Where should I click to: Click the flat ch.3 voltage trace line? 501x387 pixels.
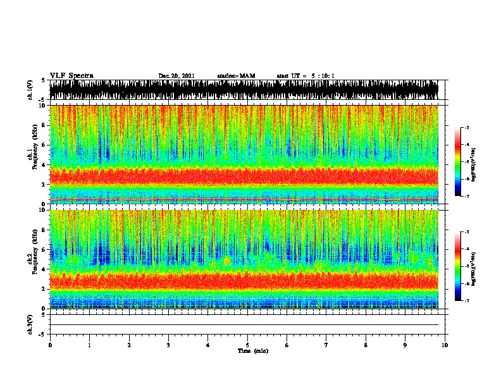pos(244,325)
